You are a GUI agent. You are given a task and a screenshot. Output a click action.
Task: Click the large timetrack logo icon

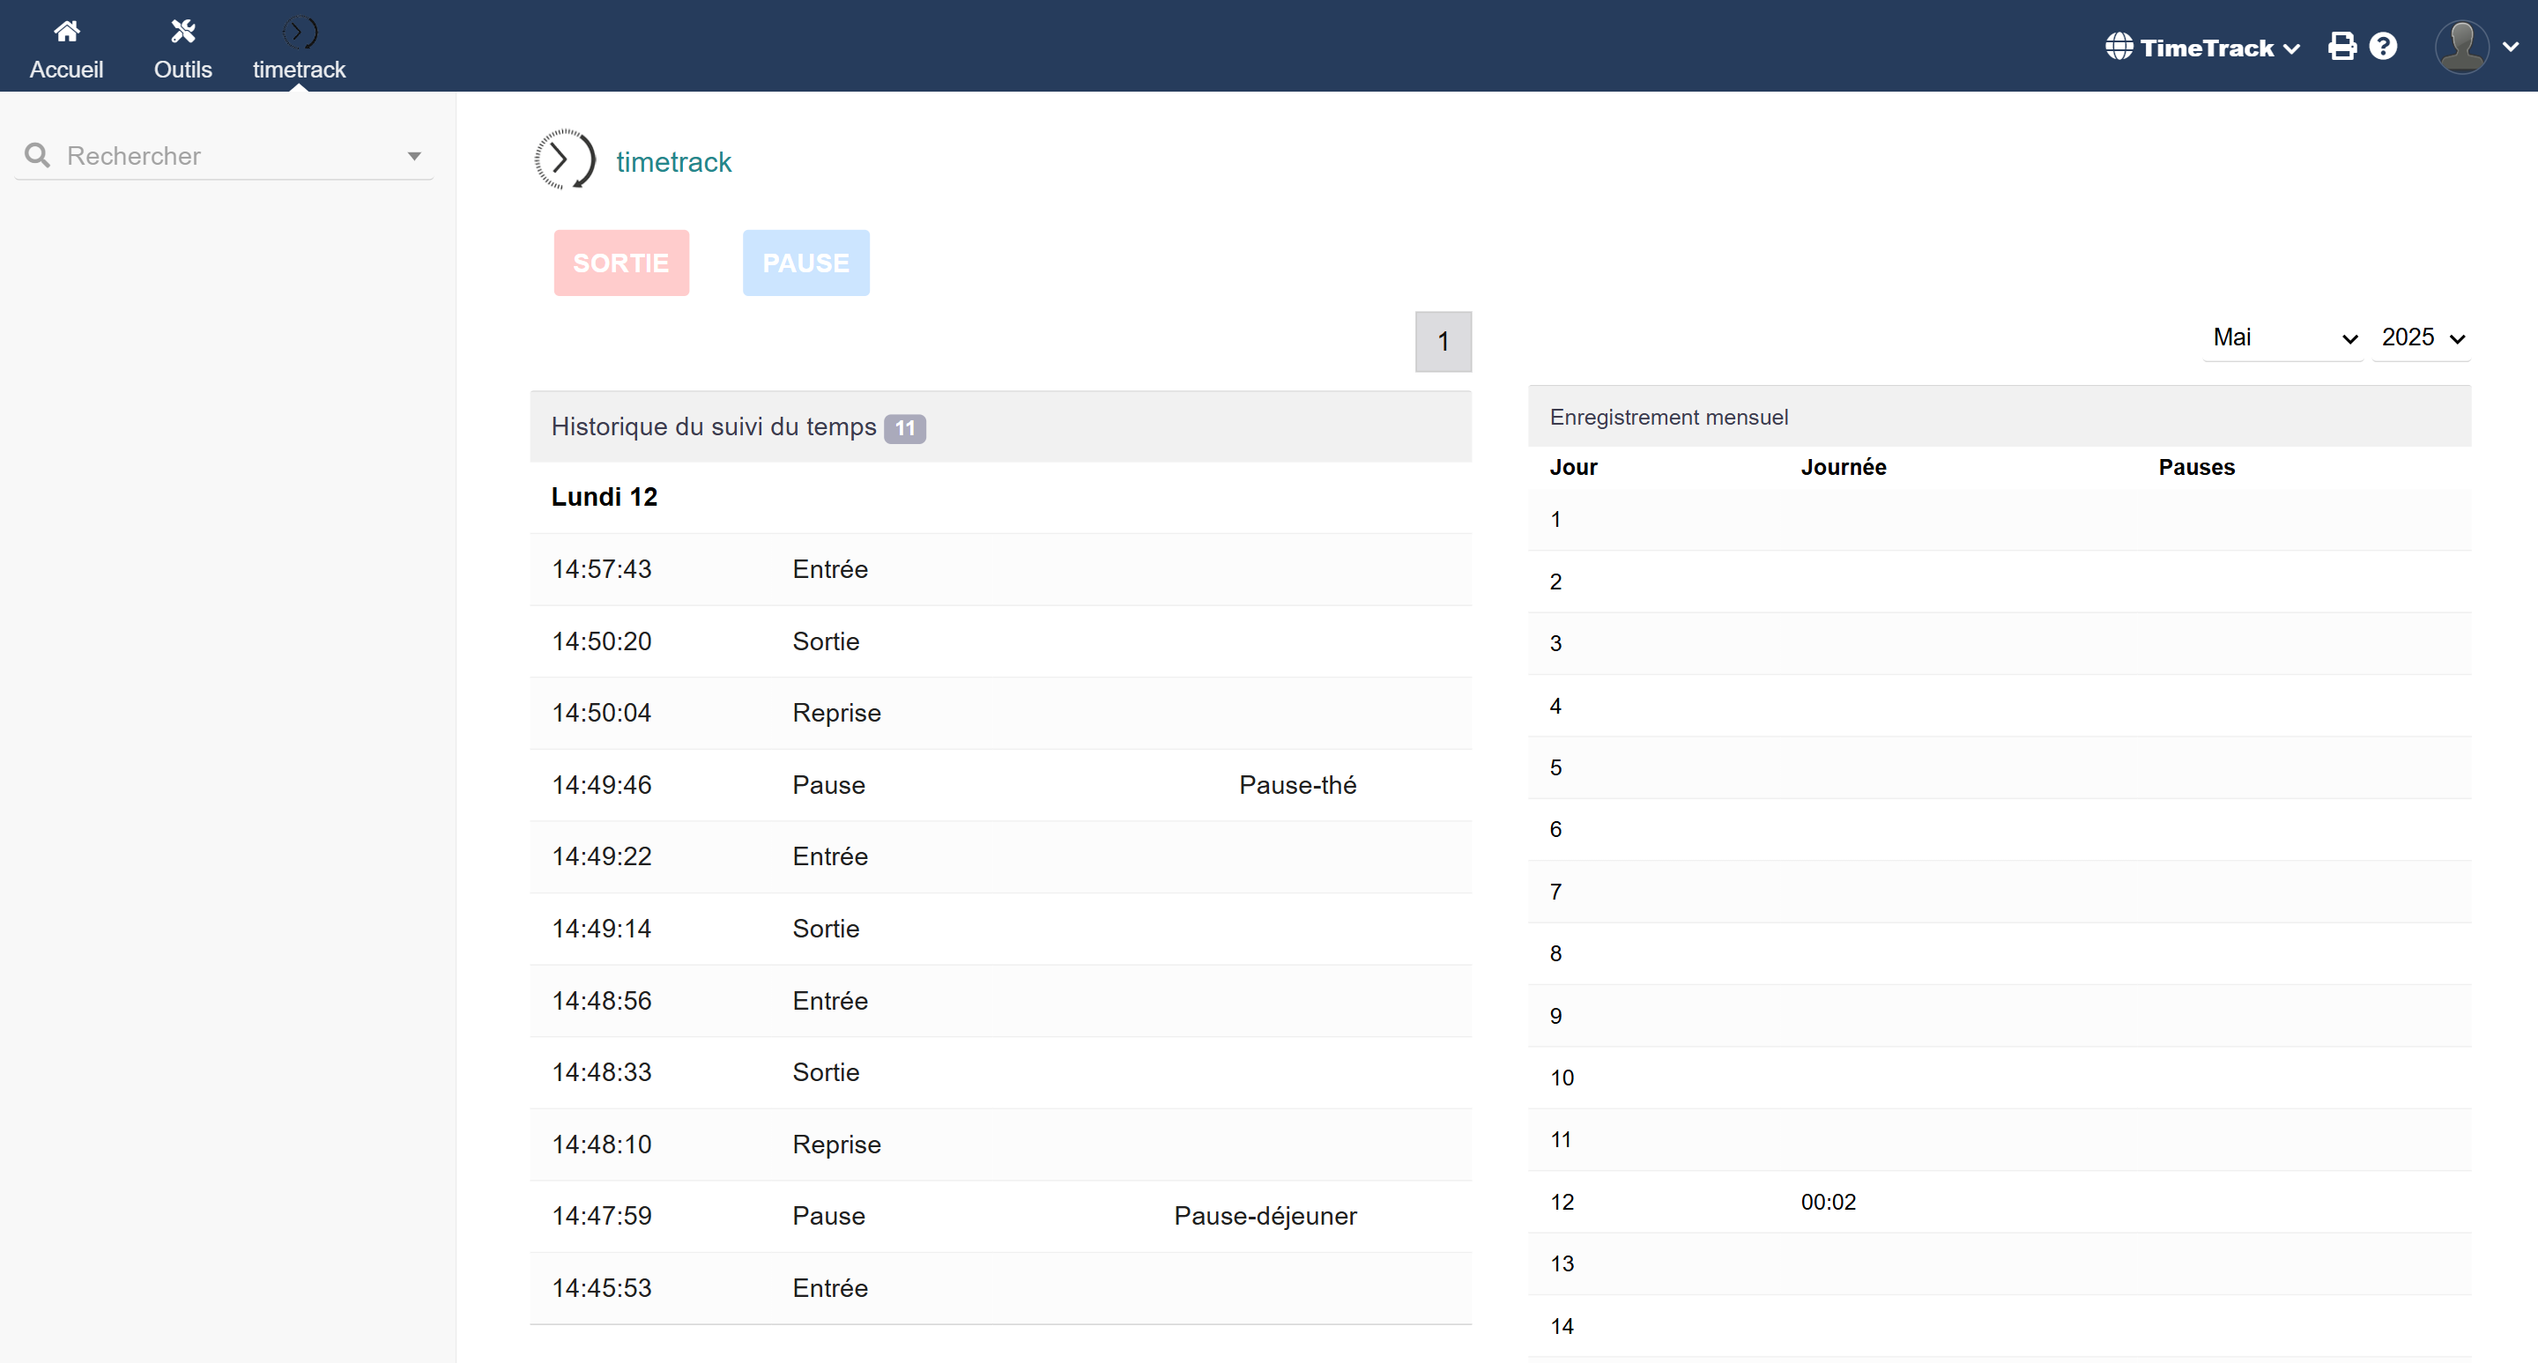coord(565,159)
